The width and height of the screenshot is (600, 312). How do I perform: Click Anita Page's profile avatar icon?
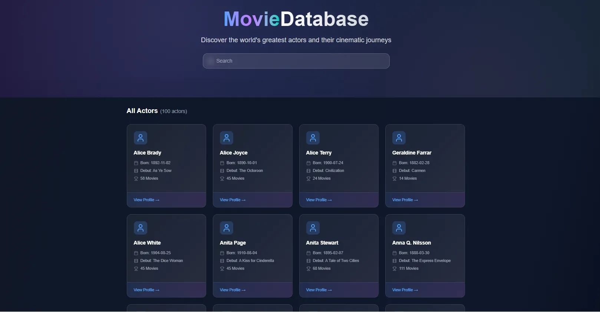pos(227,228)
